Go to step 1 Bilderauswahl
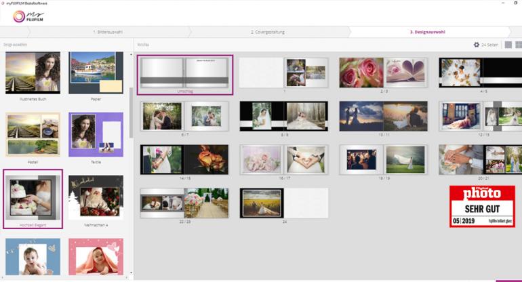The width and height of the screenshot is (522, 282). (108, 32)
